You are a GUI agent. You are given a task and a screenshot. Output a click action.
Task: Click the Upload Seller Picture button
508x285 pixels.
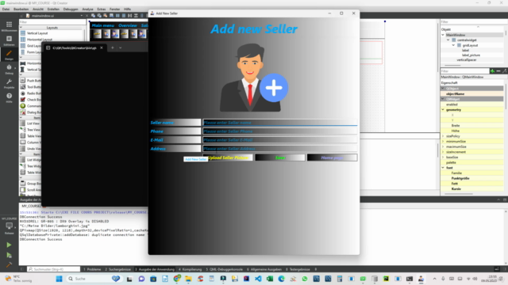point(228,158)
